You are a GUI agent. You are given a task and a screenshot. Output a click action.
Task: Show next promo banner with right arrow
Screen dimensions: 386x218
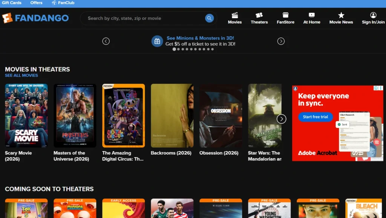click(281, 41)
